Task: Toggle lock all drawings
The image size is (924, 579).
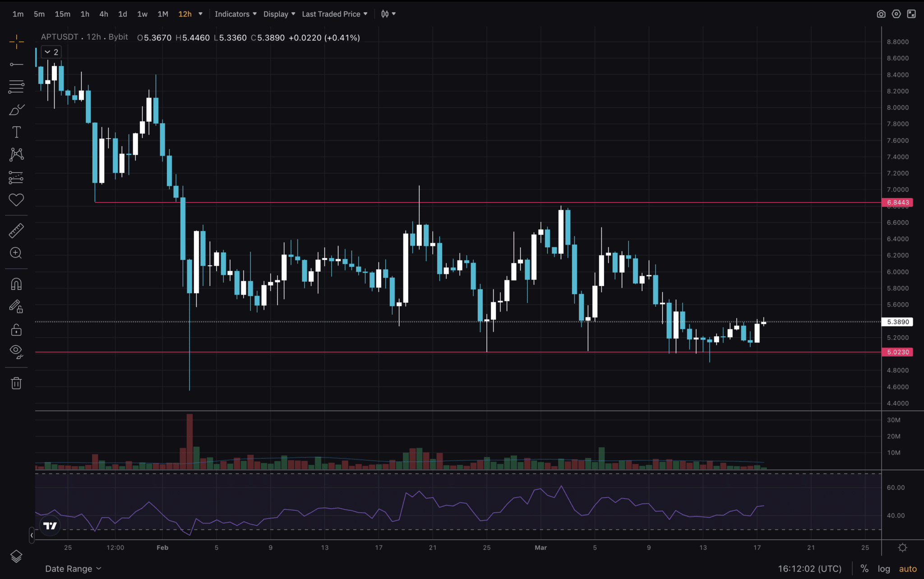Action: click(16, 330)
